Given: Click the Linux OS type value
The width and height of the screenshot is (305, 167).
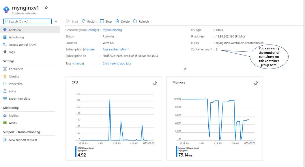Looking at the screenshot, I should (219, 30).
